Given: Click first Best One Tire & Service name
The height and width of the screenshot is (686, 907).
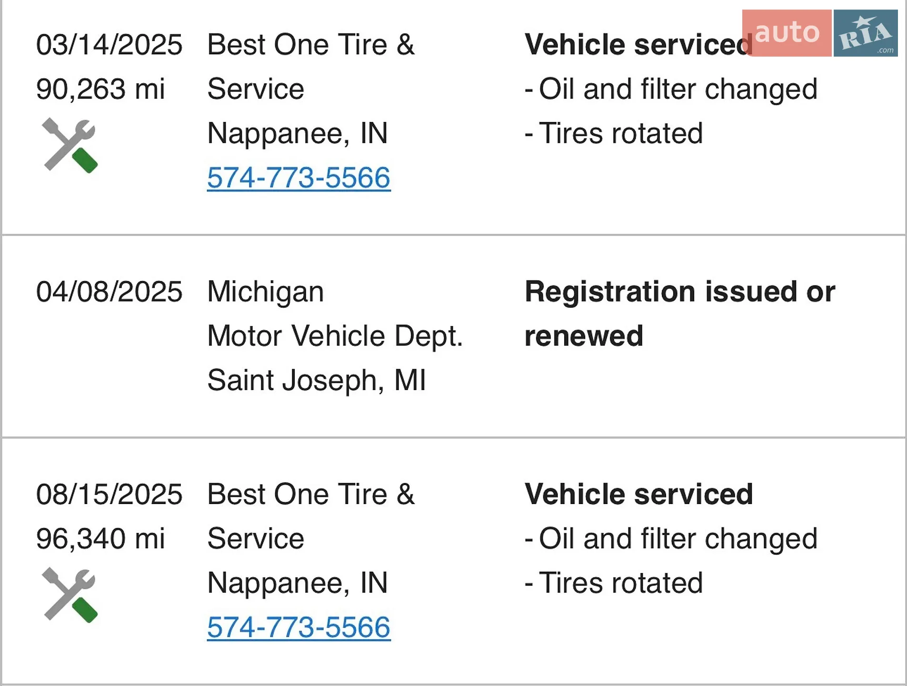Looking at the screenshot, I should (311, 67).
